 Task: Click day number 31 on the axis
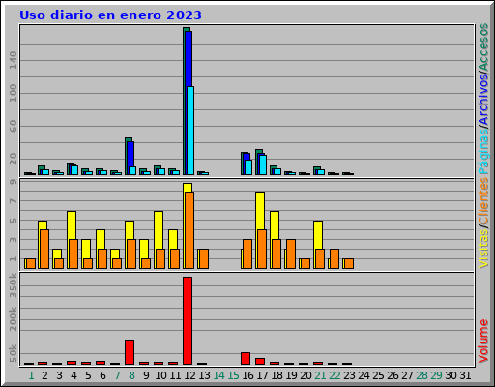pyautogui.click(x=465, y=375)
